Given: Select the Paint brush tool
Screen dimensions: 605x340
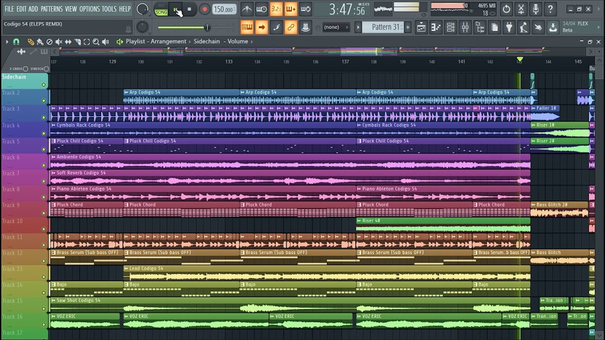Looking at the screenshot, I should pyautogui.click(x=40, y=42).
